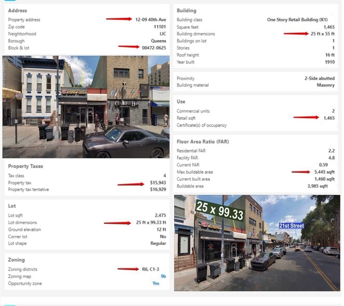The width and height of the screenshot is (344, 306).
Task: Click red arrow beside Lot dimensions
Action: (117, 223)
